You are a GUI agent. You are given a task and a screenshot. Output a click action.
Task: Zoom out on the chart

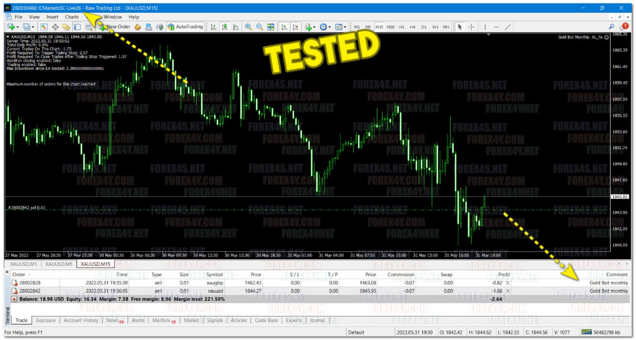[259, 27]
